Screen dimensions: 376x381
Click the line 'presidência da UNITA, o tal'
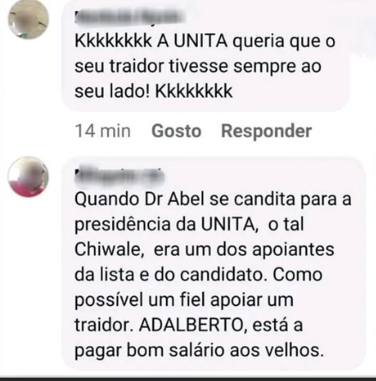click(189, 224)
